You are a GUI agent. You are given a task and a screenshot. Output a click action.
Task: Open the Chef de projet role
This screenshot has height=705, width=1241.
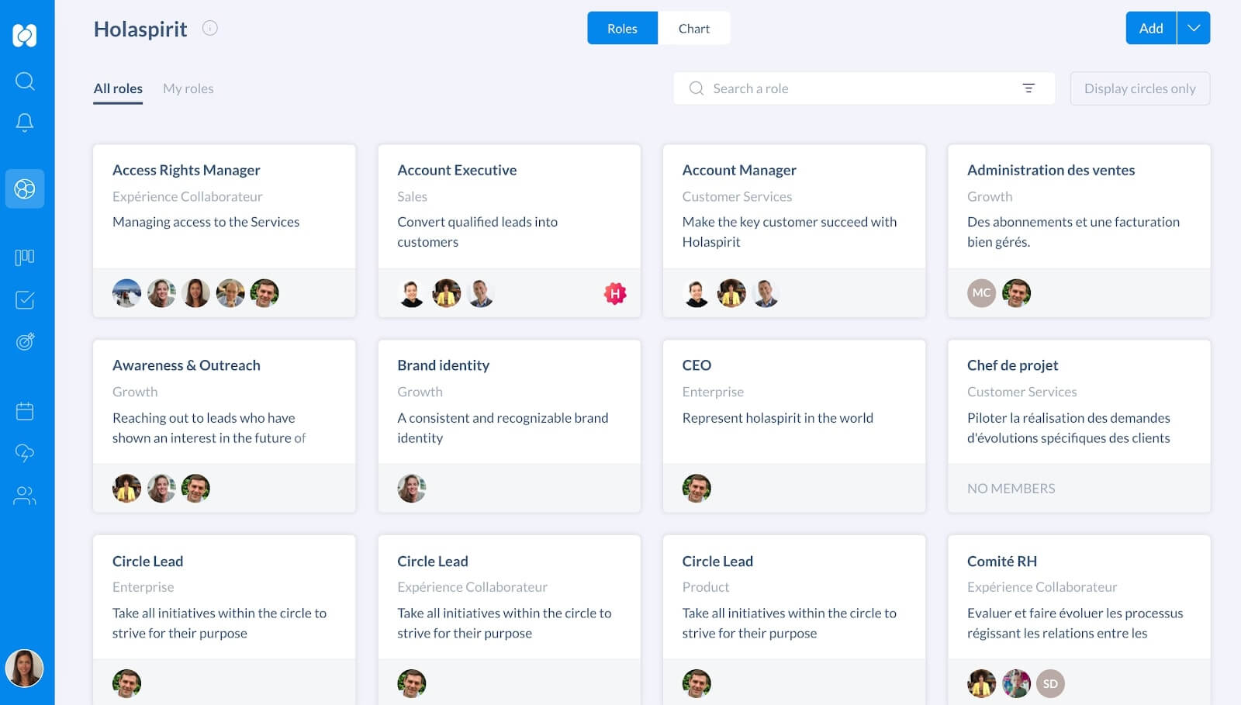(1012, 365)
